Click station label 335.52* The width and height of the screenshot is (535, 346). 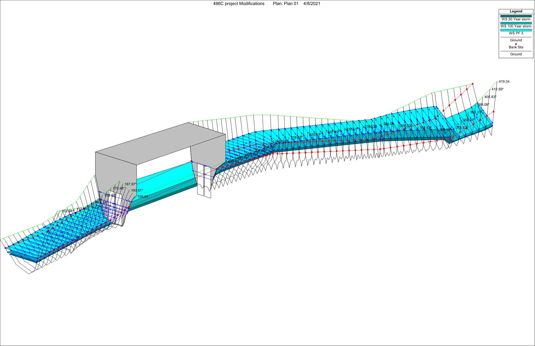[x=371, y=127]
